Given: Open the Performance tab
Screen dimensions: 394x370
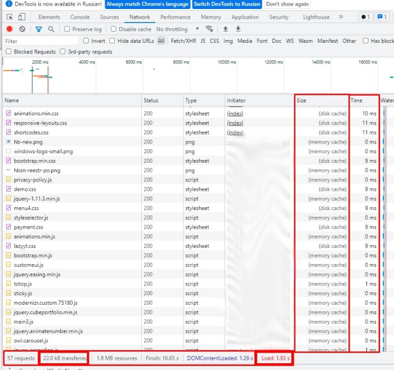Looking at the screenshot, I should pos(176,17).
